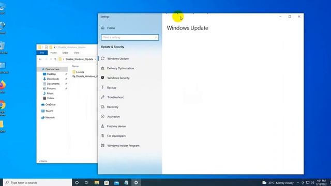Switch to the Home ribbon tab in Explorer
This screenshot has width=331, height=186.
click(53, 53)
